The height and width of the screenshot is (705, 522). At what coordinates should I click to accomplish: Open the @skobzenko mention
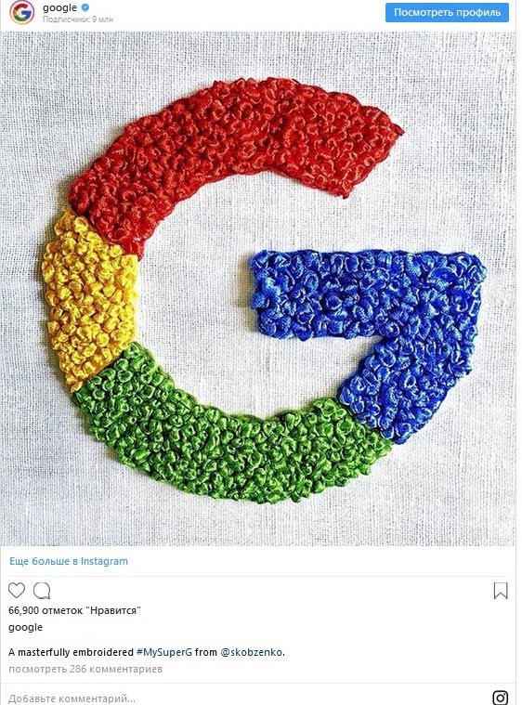252,652
